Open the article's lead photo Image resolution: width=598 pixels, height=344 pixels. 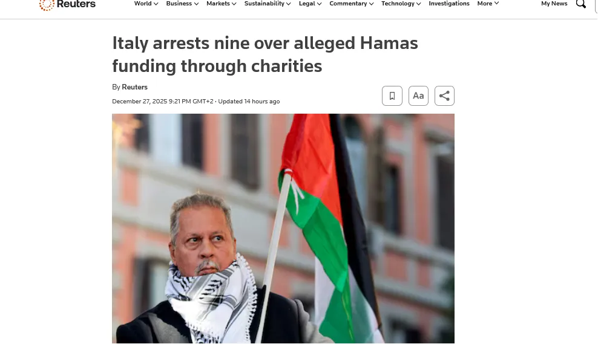point(283,229)
